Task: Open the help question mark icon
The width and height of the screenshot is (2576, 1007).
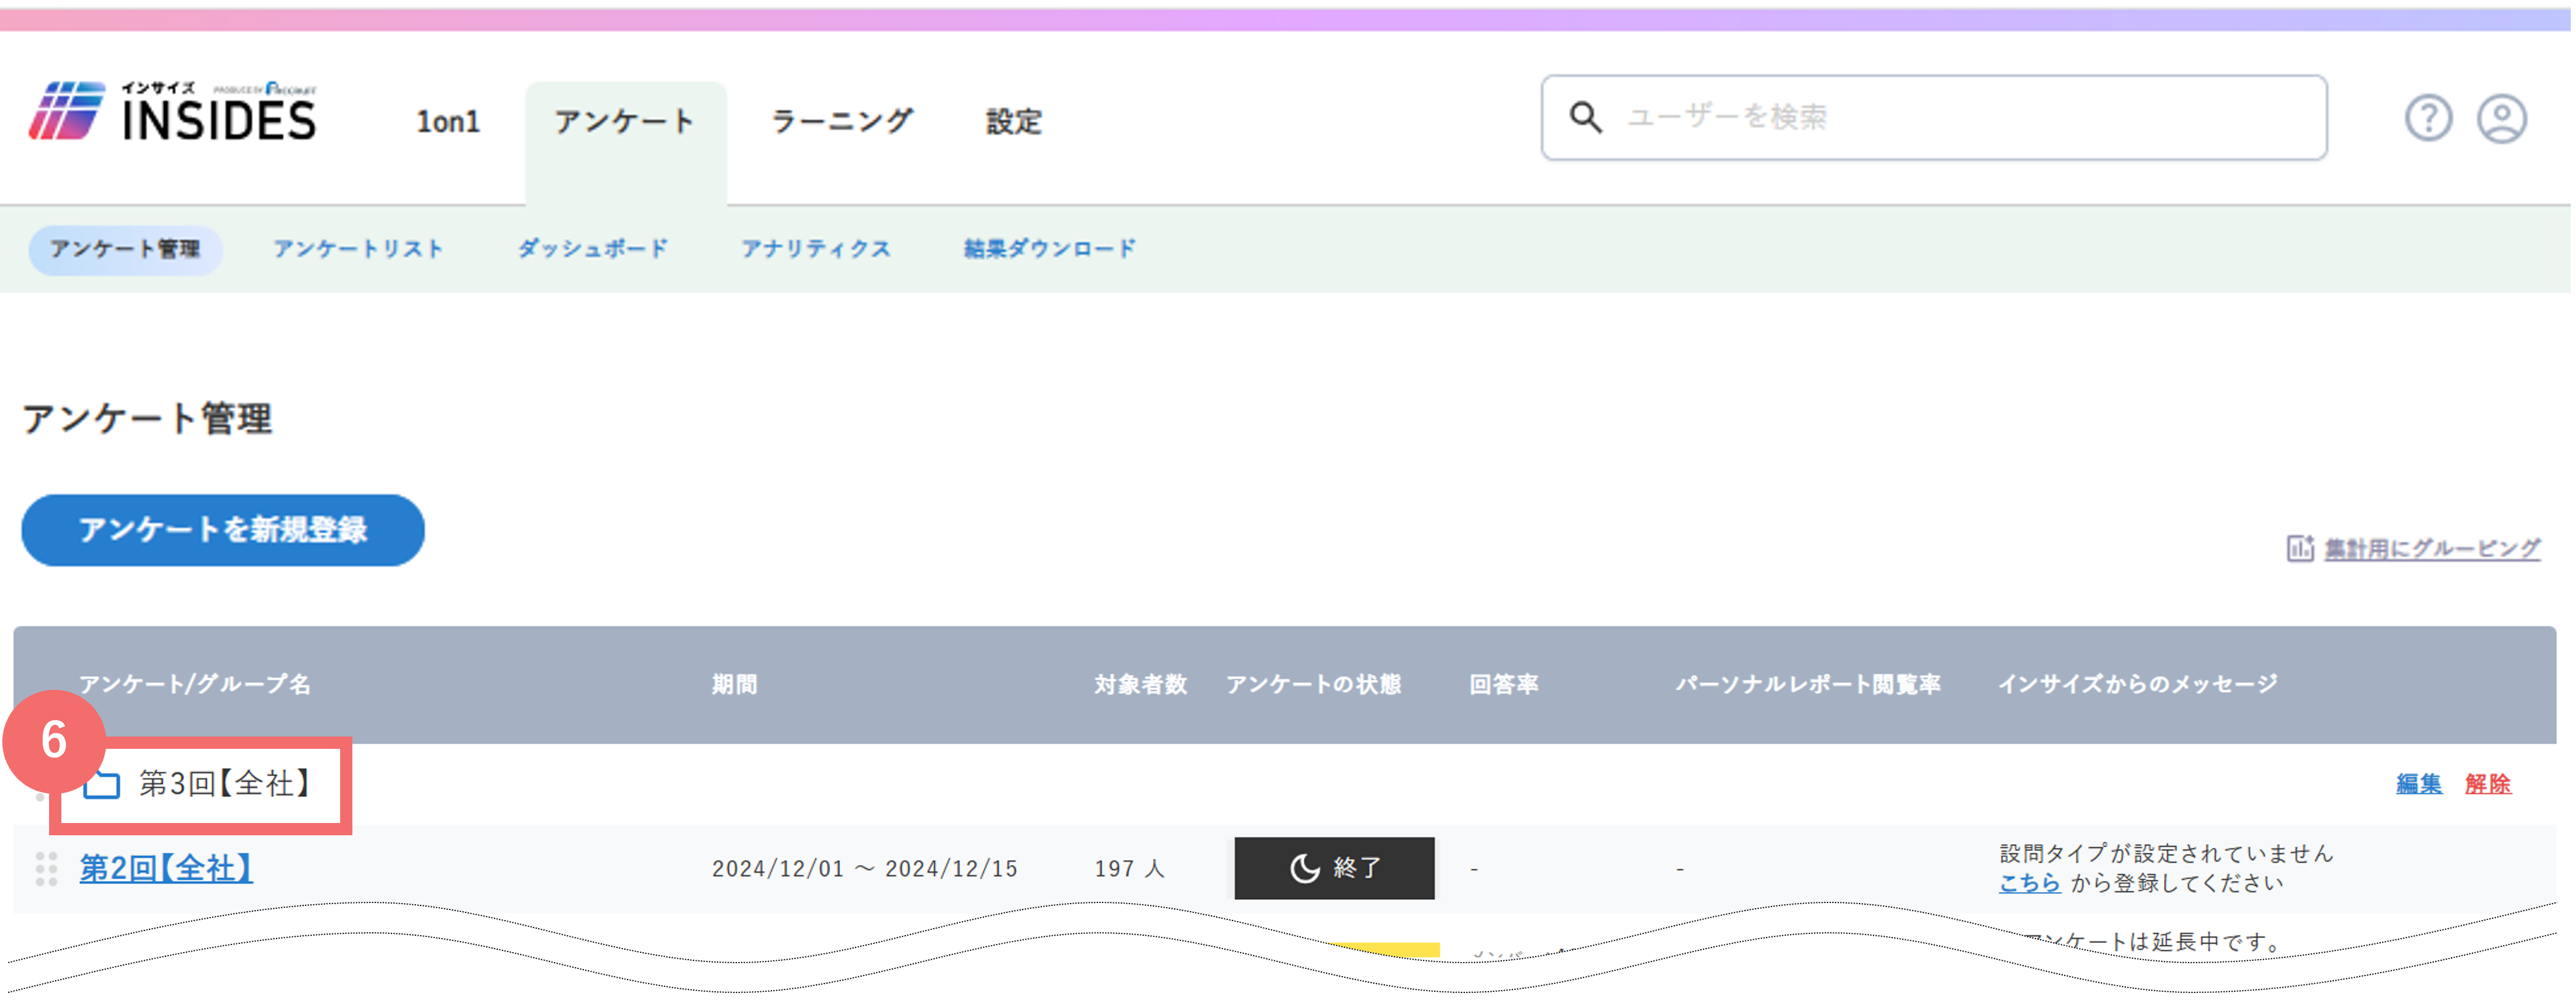Action: (2428, 119)
